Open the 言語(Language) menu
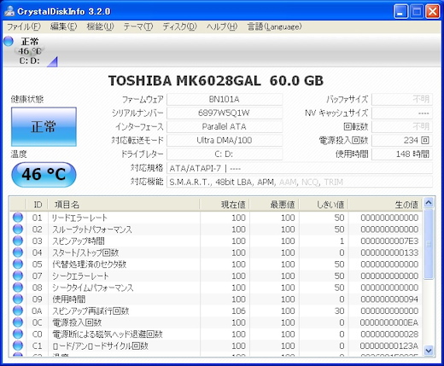 (274, 26)
